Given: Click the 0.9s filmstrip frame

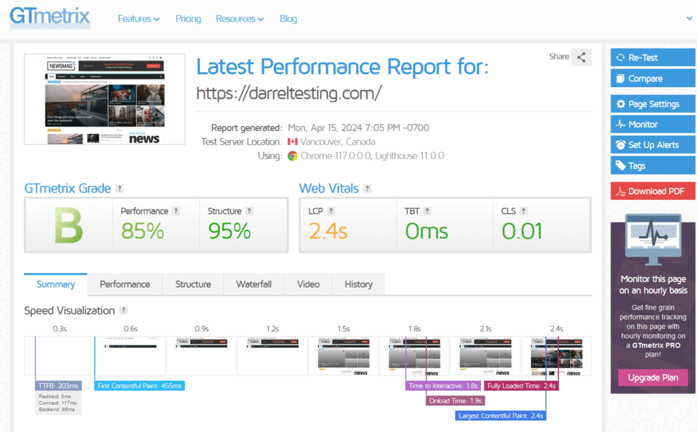Looking at the screenshot, I should click(201, 356).
